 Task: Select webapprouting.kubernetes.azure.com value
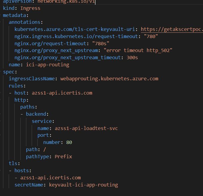tap(109, 79)
